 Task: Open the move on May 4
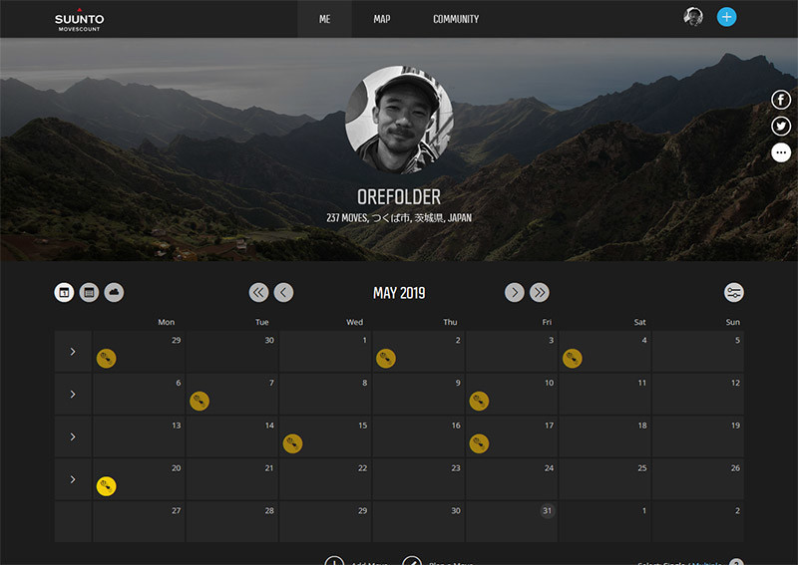(573, 359)
